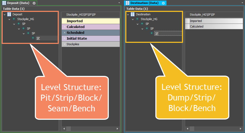Screen dimensions: 245x133
Task: Switch to the Destination (Data) tab
Action: coord(144,3)
